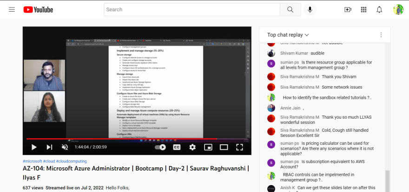409x192 pixels.
Task: Click Anish K's chat avatar
Action: tap(271, 189)
